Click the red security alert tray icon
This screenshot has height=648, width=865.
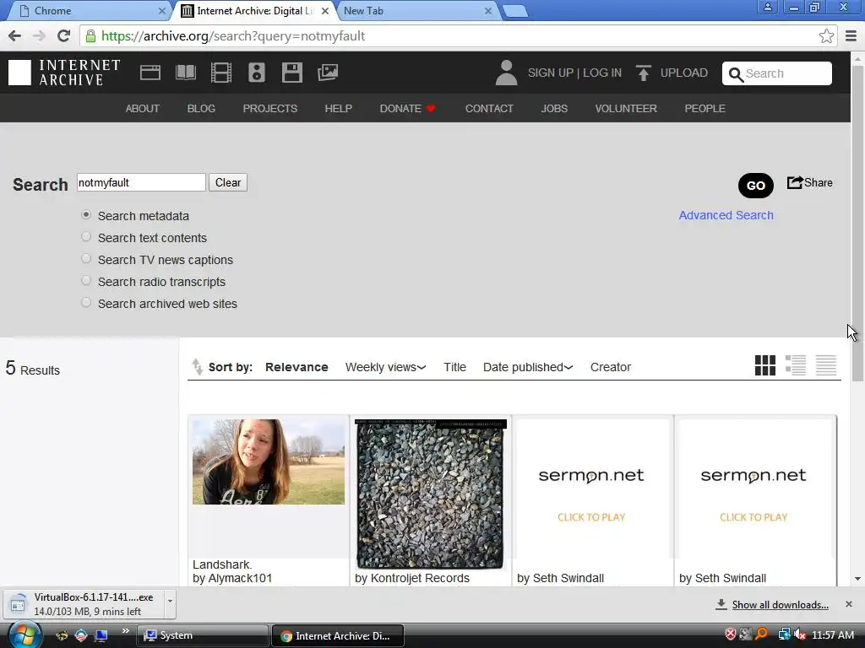pos(731,634)
